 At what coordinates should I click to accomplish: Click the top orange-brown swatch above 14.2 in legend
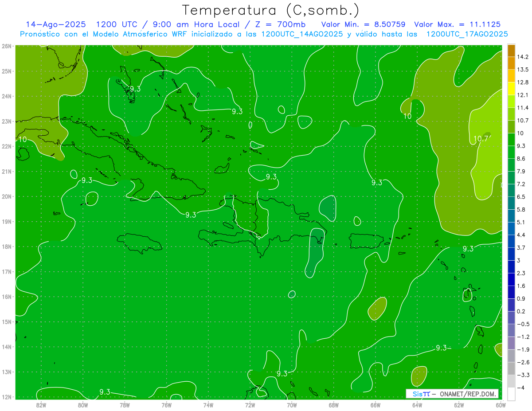(512, 51)
